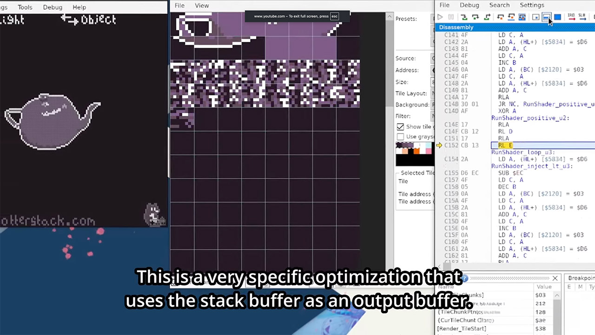Image resolution: width=595 pixels, height=335 pixels.
Task: Select the Step Into toolbar icon
Action: click(464, 17)
